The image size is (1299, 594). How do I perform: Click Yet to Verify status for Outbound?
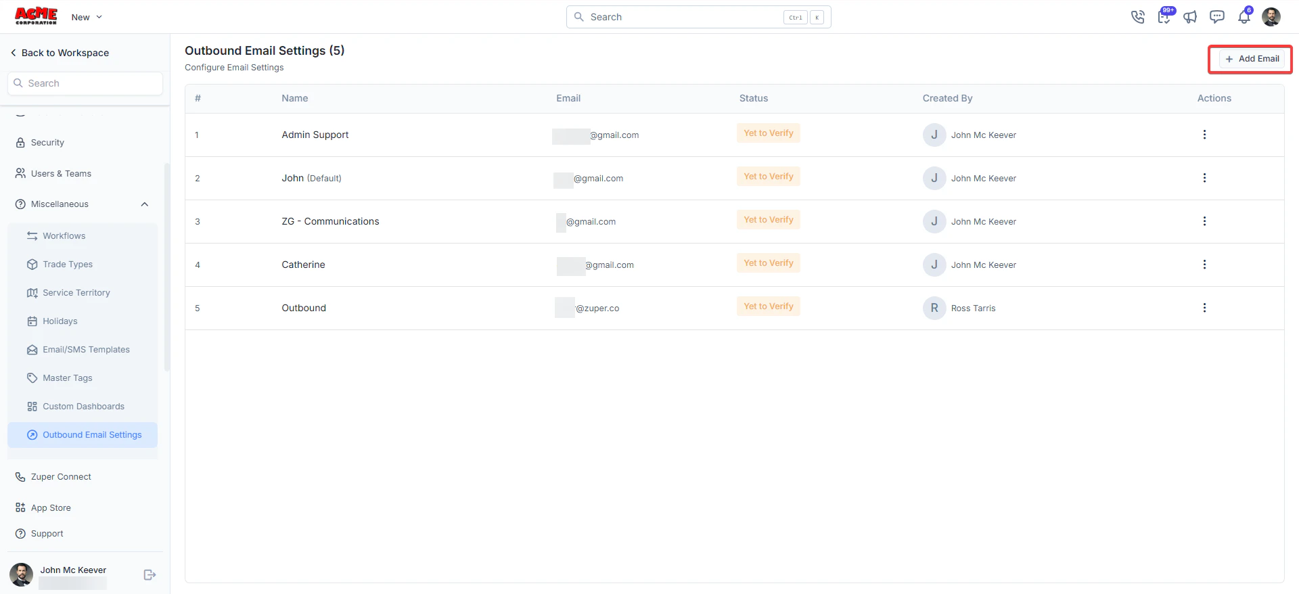(x=769, y=306)
